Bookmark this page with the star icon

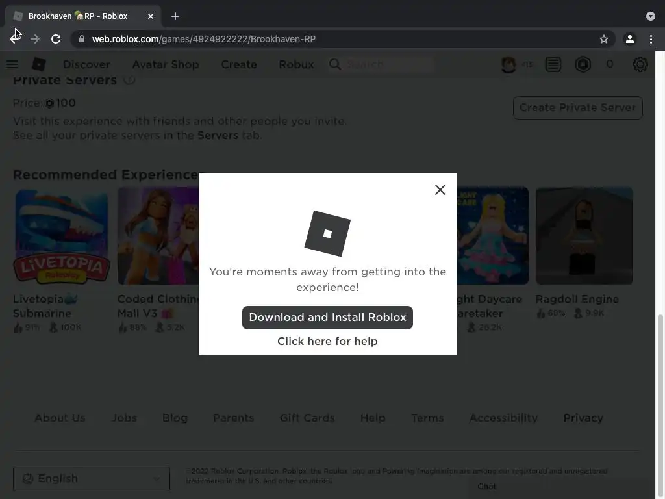604,39
